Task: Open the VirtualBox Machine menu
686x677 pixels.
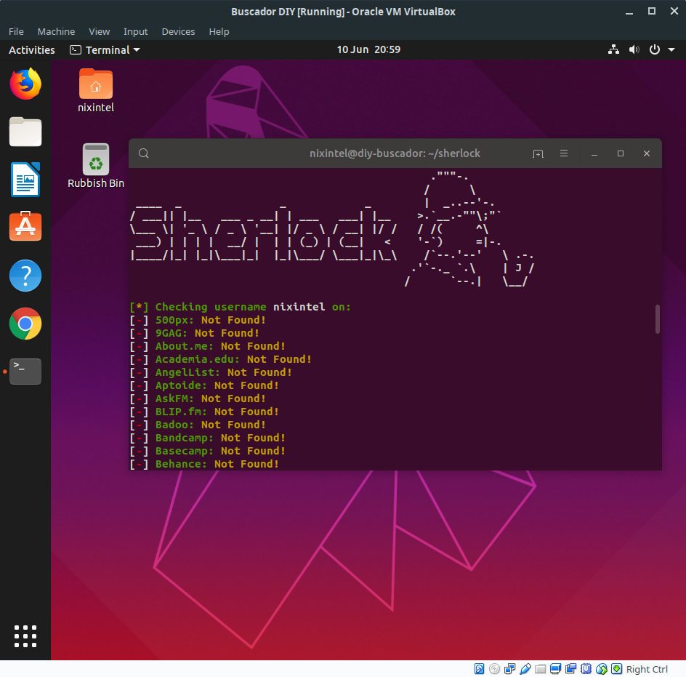Action: pyautogui.click(x=56, y=31)
